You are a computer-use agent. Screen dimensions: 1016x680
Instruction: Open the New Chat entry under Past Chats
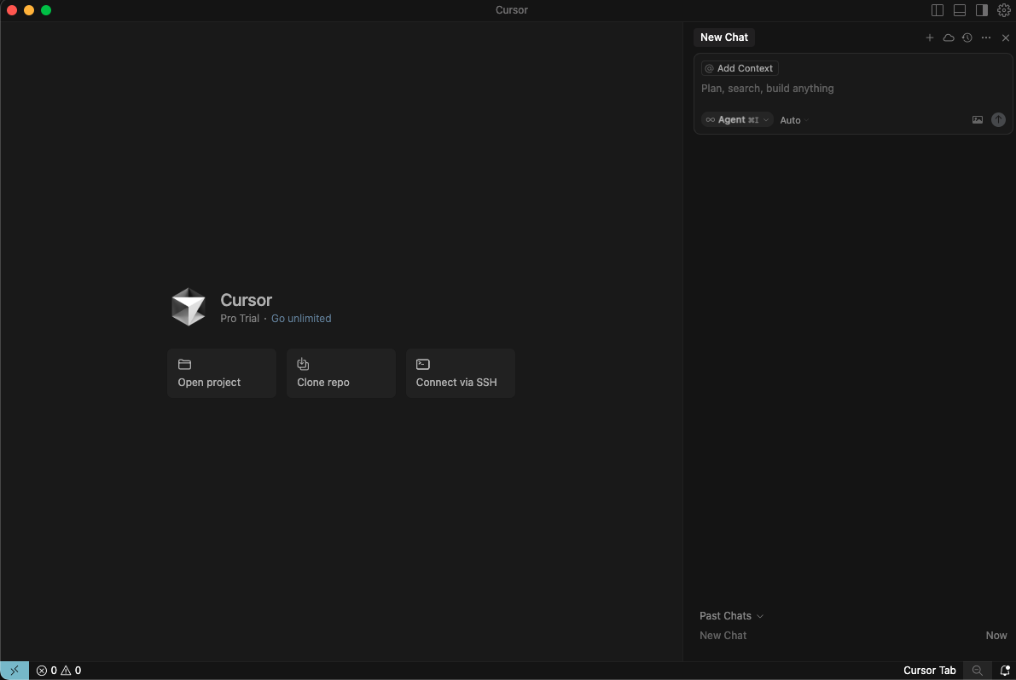coord(853,636)
